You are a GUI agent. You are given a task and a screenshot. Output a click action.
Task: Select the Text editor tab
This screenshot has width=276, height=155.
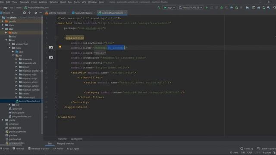(x=50, y=143)
